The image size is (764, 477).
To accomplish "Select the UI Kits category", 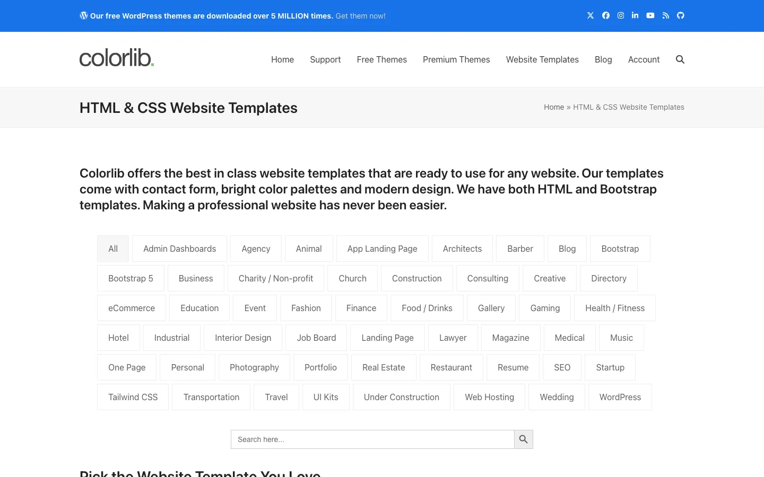I will coord(326,397).
